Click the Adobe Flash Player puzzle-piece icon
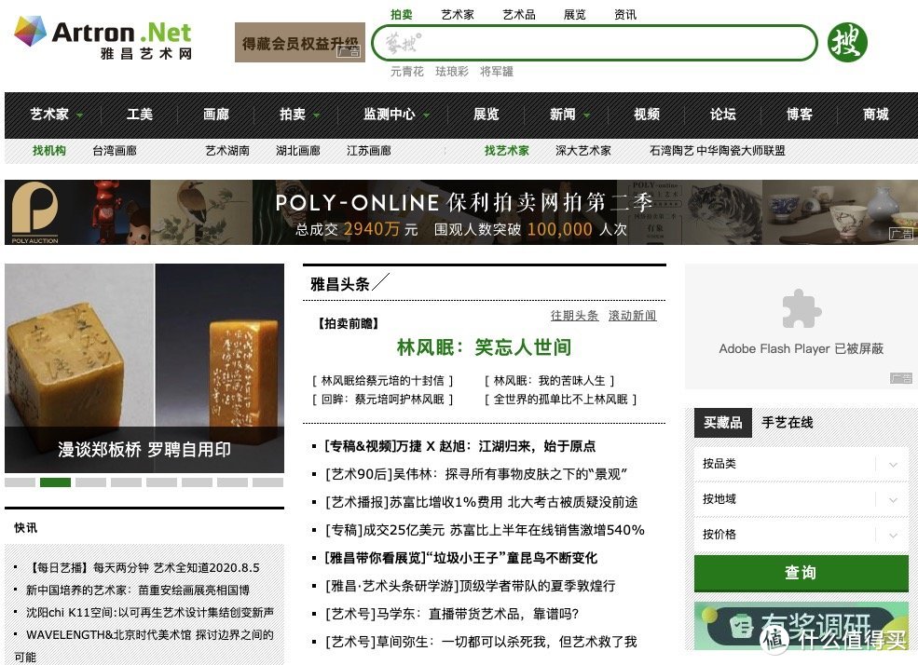Viewport: 918px width, 665px height. tap(799, 307)
